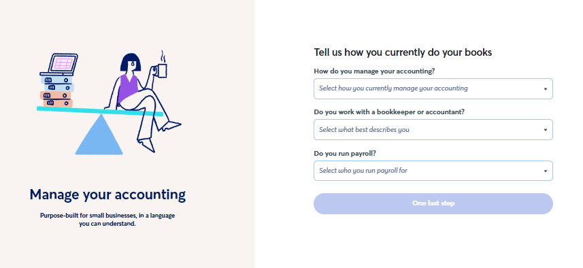Screen dimensions: 583x268
Task: Click the 'Do you work with a bookkeeper' label
Action: click(389, 112)
